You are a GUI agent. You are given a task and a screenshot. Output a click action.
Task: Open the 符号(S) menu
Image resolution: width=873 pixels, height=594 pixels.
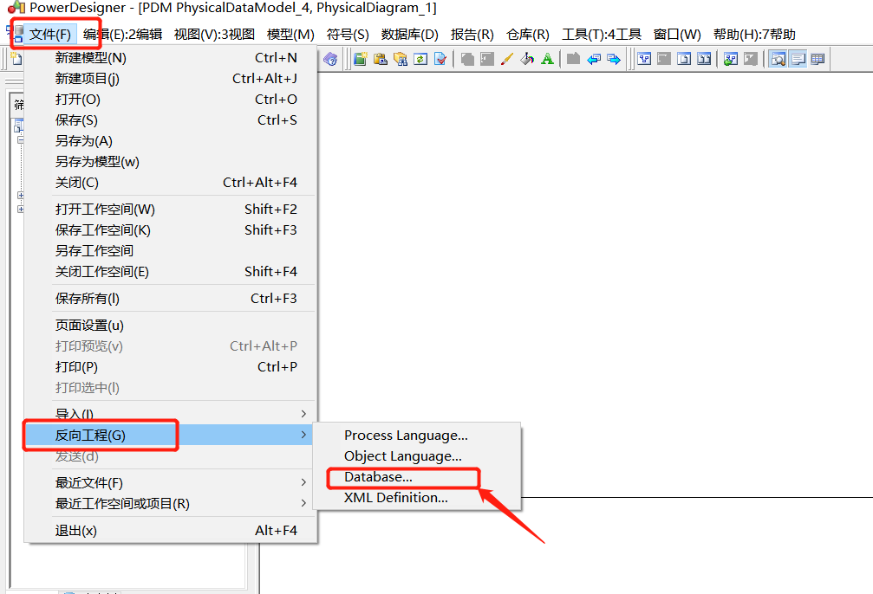348,35
